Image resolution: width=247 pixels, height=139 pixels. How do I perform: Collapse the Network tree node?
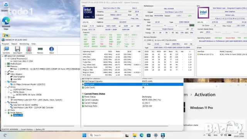[6, 102]
